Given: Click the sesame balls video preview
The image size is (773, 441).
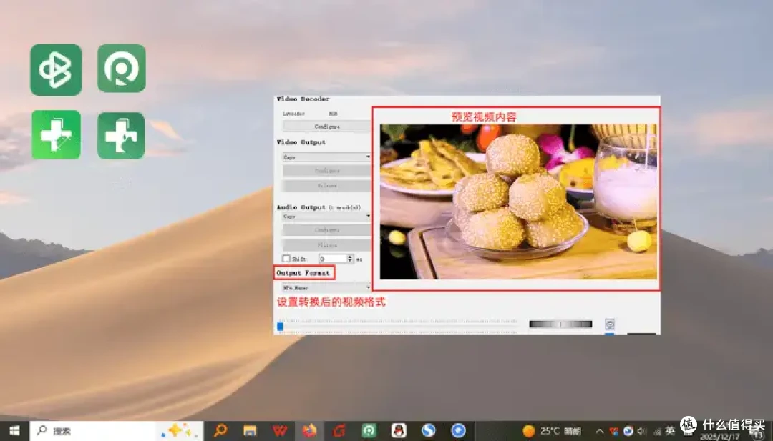Looking at the screenshot, I should point(518,202).
